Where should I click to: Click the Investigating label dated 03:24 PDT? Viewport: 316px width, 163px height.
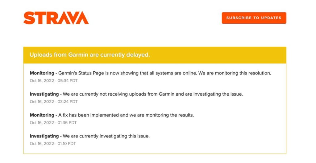[x=44, y=94]
